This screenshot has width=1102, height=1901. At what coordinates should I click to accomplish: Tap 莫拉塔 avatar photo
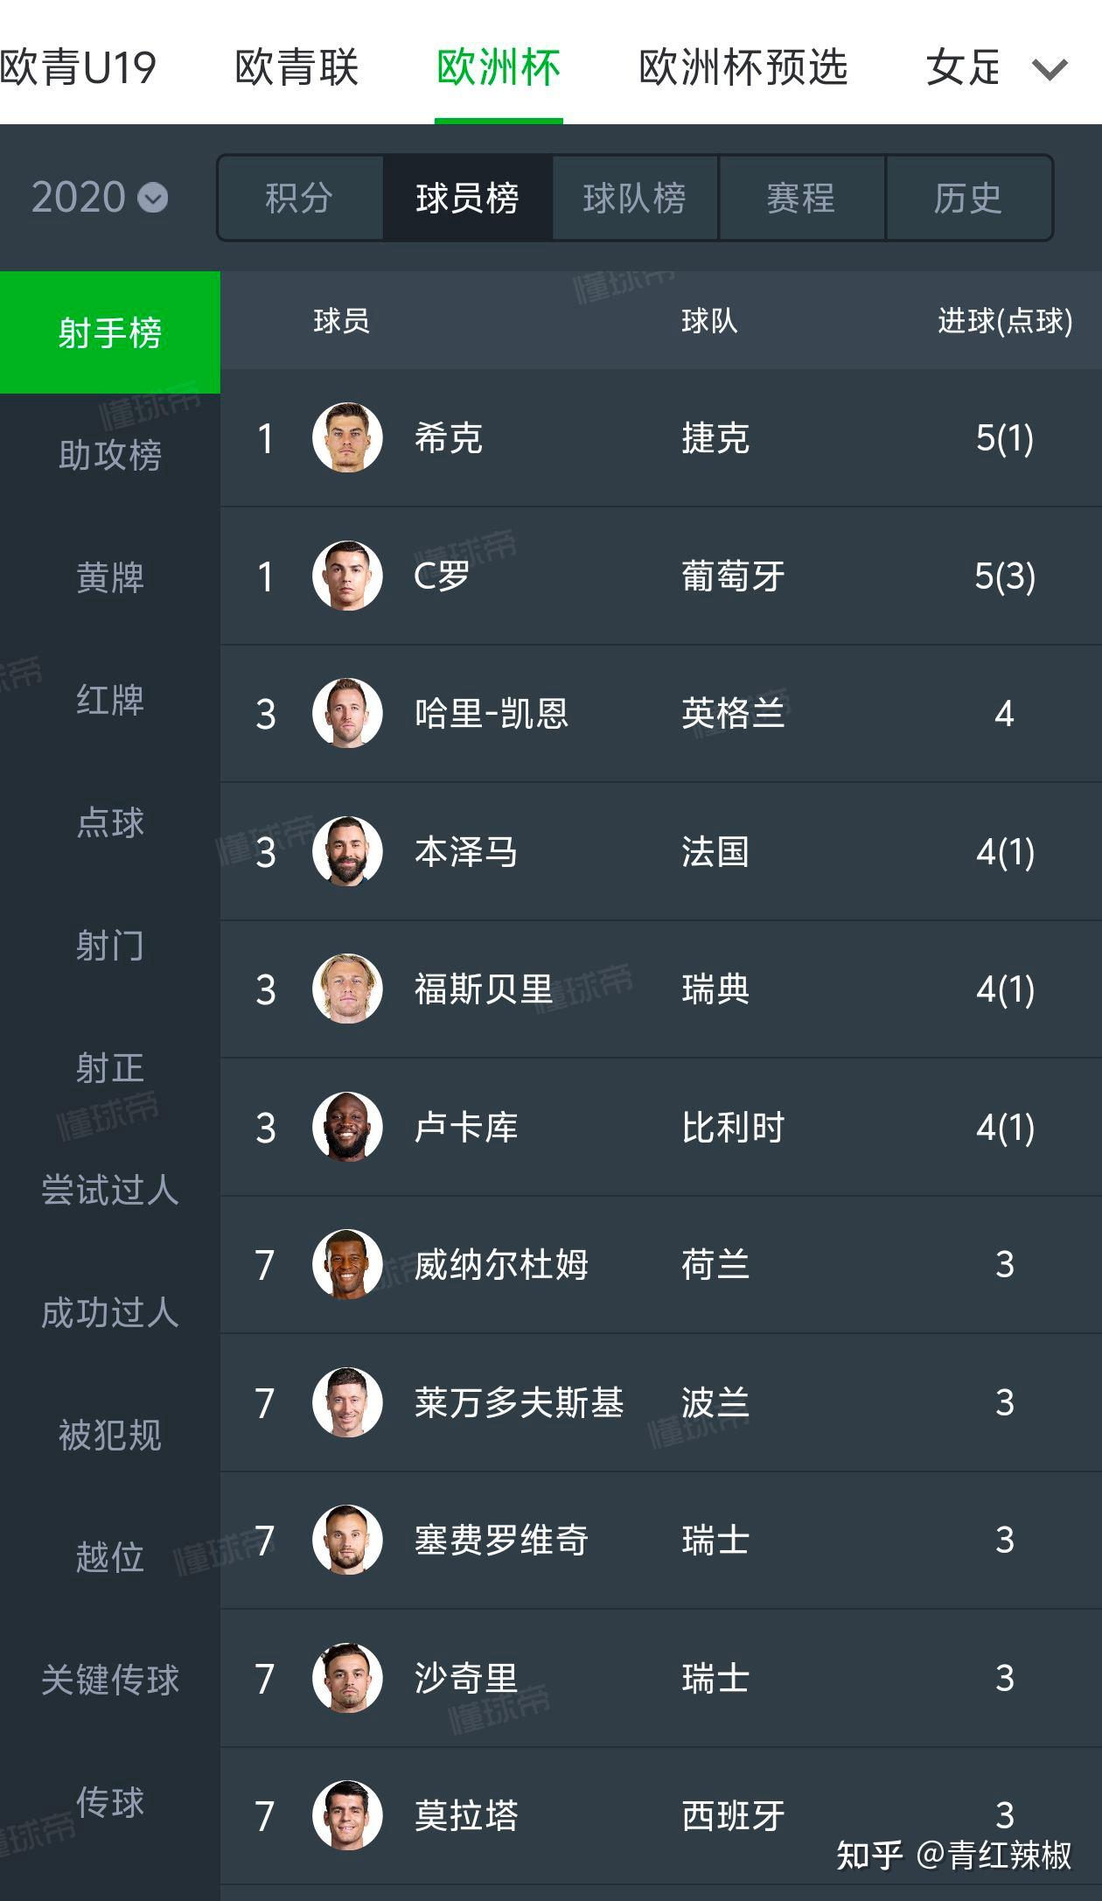[x=347, y=1815]
